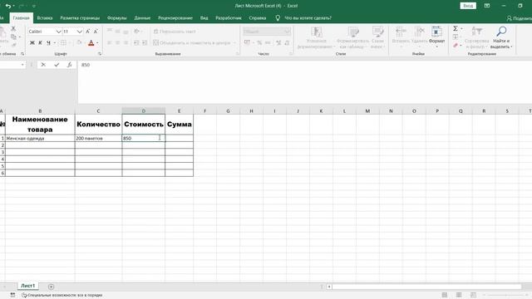
Task: Open the Разработчик ribbon tab
Action: click(229, 18)
